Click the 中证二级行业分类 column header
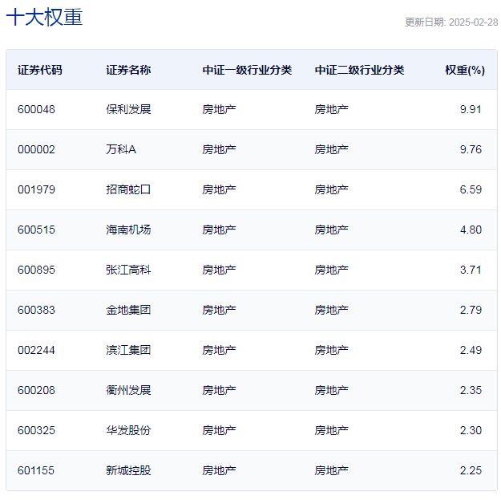501x500 pixels. [x=359, y=70]
